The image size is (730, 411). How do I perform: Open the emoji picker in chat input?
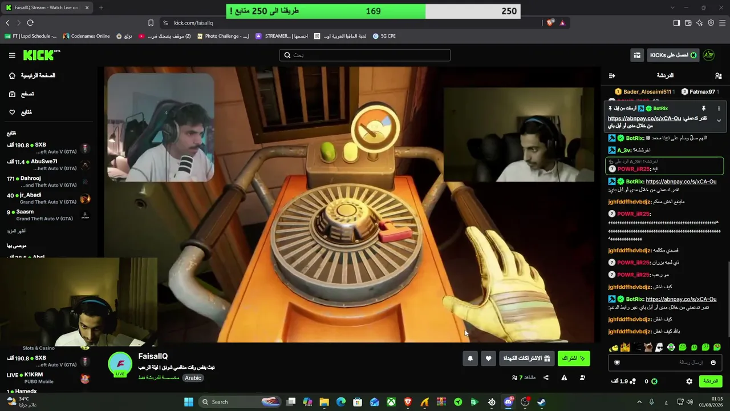[713, 362]
